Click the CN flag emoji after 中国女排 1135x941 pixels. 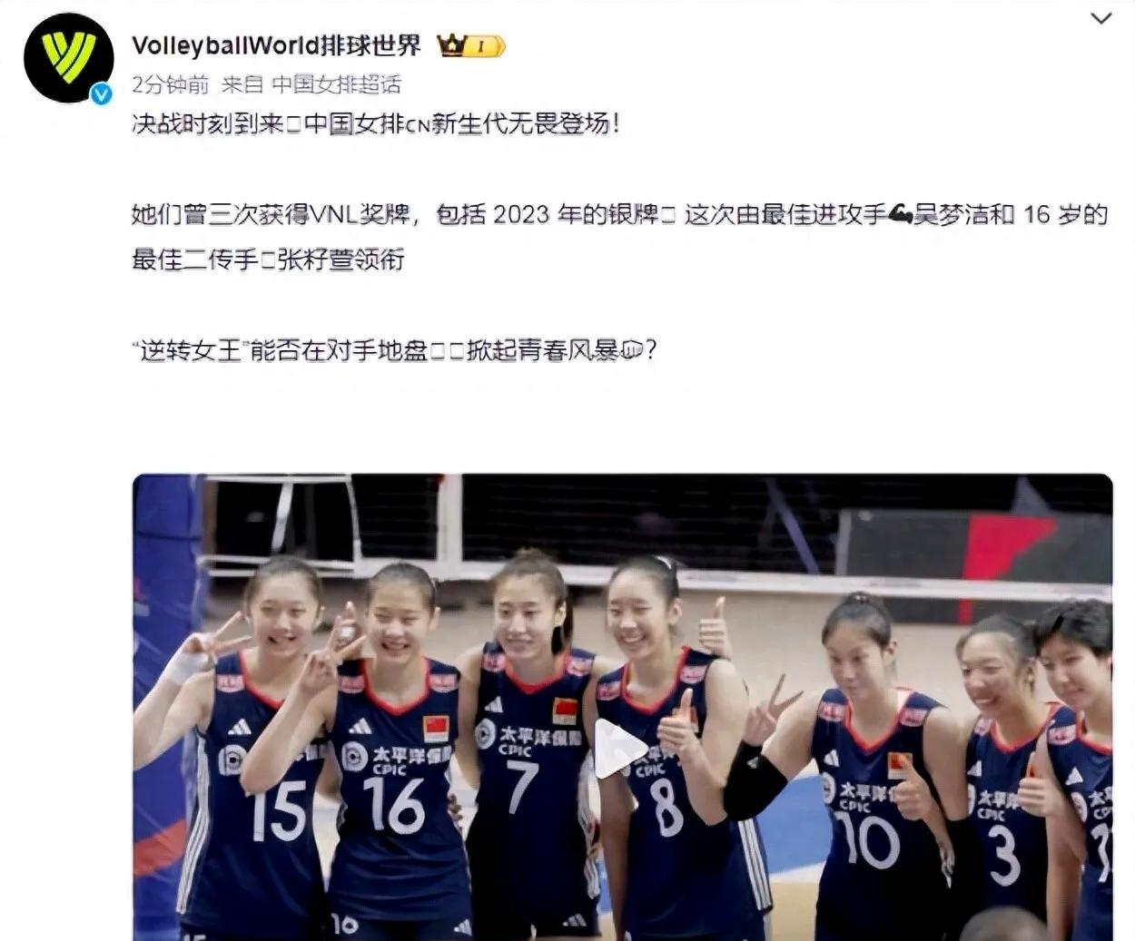[417, 125]
